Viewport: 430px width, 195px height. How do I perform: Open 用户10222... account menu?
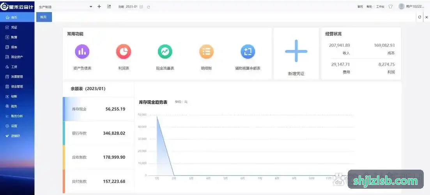point(415,7)
